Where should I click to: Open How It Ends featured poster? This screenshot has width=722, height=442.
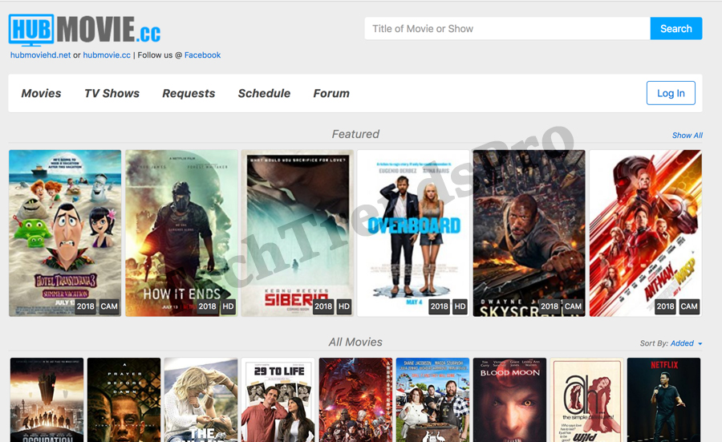[181, 233]
